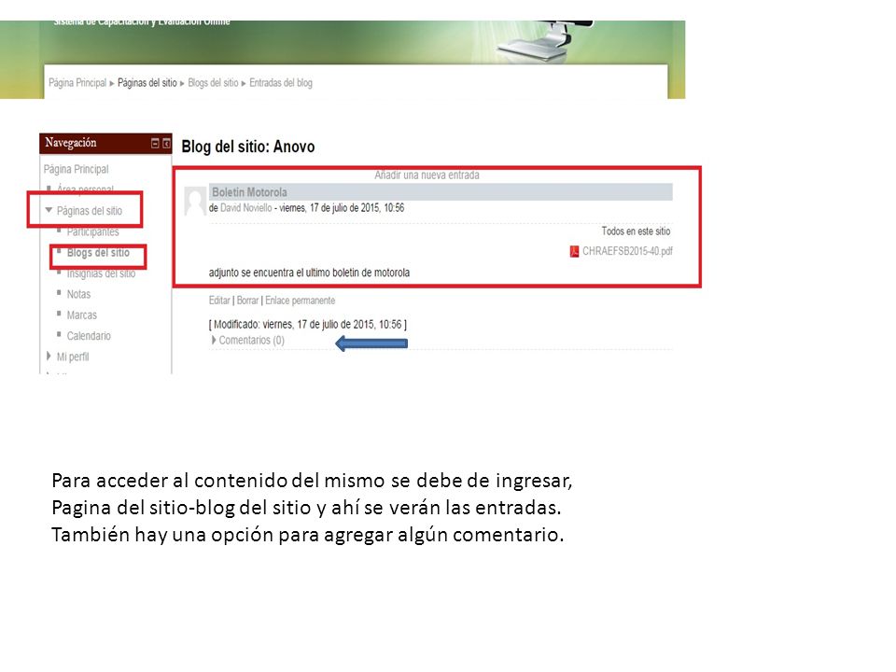
Task: Open Página Principal in Navegación panel
Action: tap(76, 169)
